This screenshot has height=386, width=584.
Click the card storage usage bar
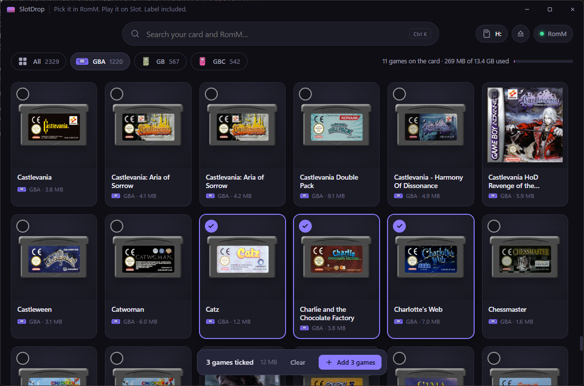click(x=543, y=61)
